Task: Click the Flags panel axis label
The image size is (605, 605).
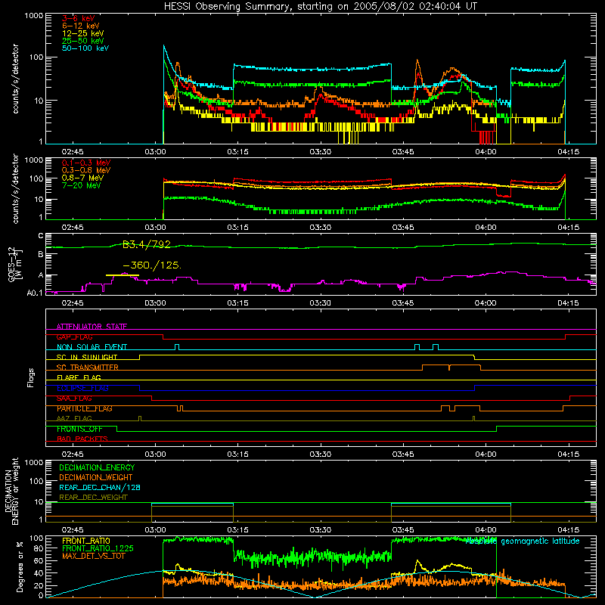Action: [30, 377]
